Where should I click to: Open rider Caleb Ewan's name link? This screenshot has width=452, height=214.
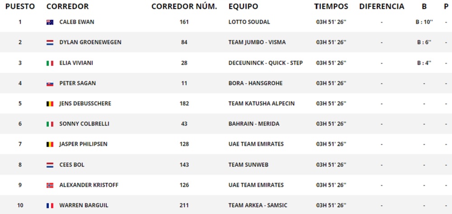coord(77,22)
